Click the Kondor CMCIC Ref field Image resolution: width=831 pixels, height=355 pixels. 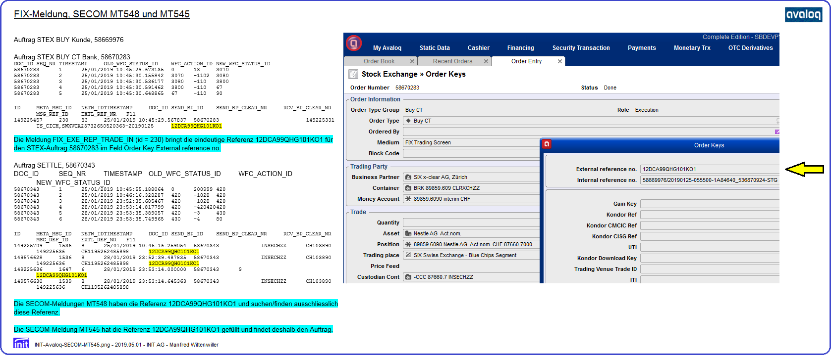click(x=710, y=225)
